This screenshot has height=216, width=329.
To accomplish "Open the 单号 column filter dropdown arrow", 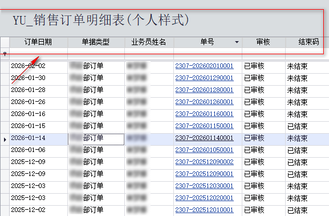I will click(237, 42).
